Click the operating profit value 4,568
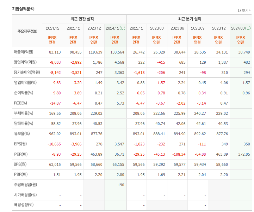The width and height of the screenshot is (254, 212). [x=119, y=63]
